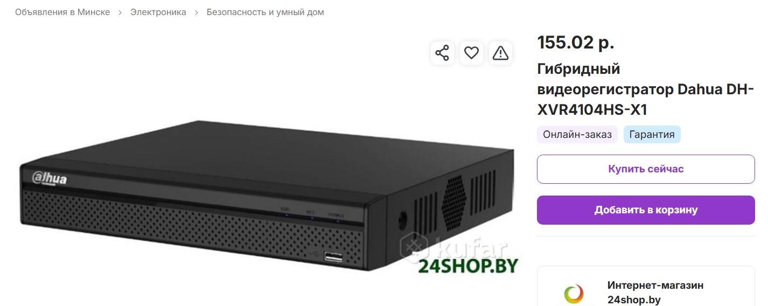
Task: Click the Dahua logo on the recorder photo
Action: tap(50, 178)
